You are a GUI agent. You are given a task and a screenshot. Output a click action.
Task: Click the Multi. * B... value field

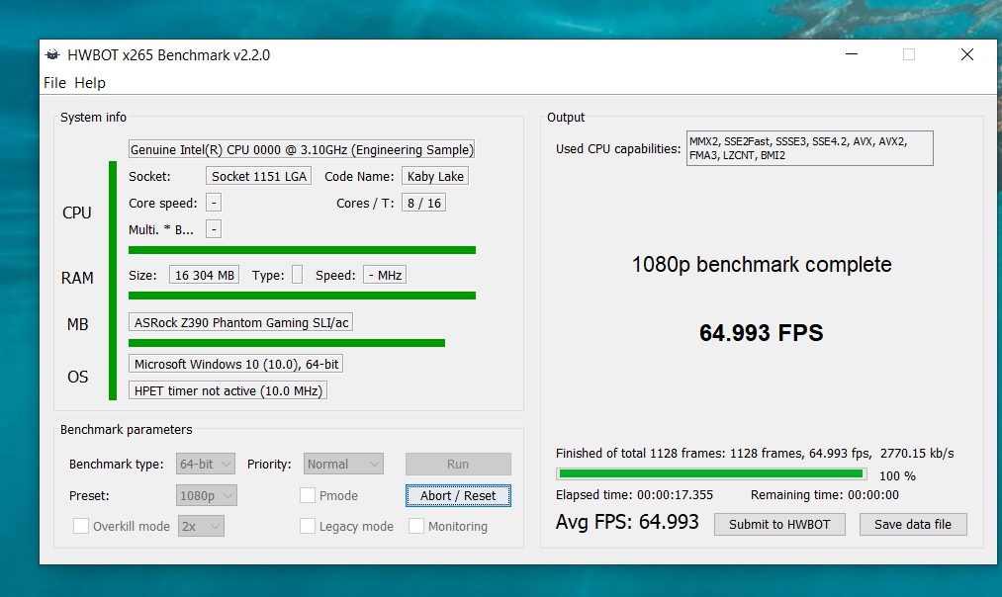214,229
